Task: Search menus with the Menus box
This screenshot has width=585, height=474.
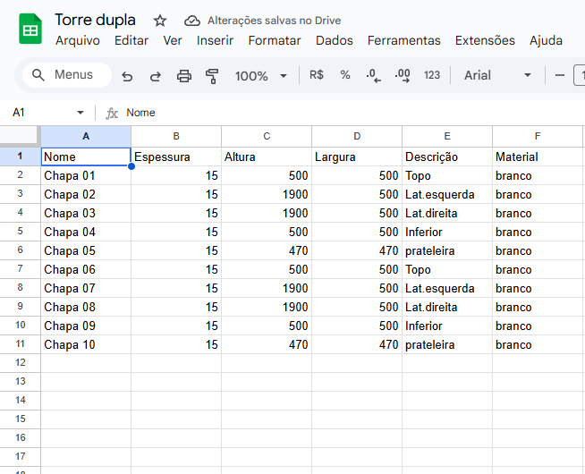Action: tap(67, 75)
